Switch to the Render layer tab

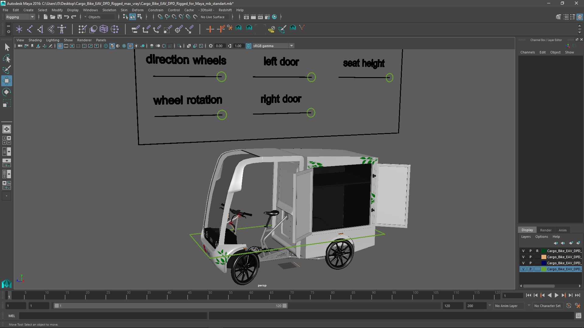(546, 230)
